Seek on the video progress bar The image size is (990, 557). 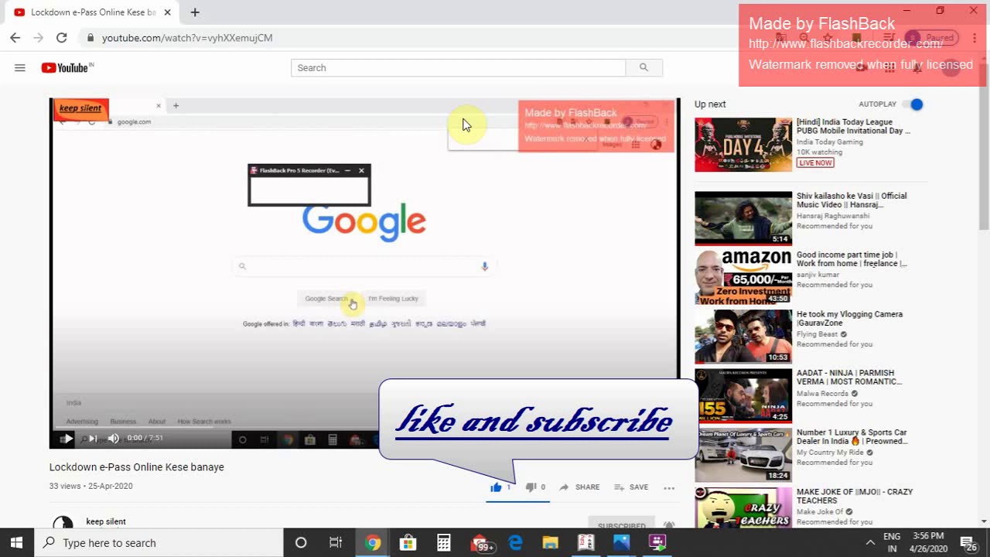(364, 427)
